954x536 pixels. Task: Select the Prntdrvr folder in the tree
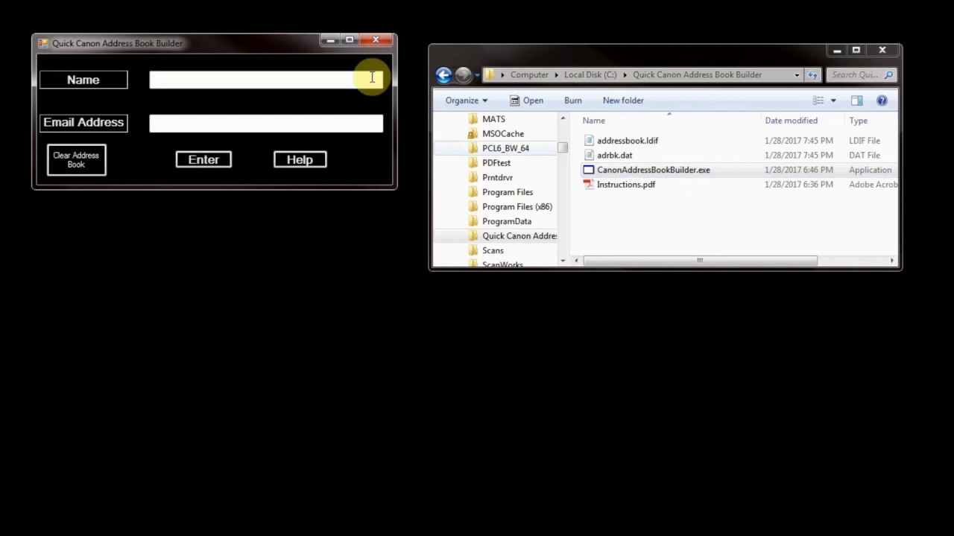497,178
